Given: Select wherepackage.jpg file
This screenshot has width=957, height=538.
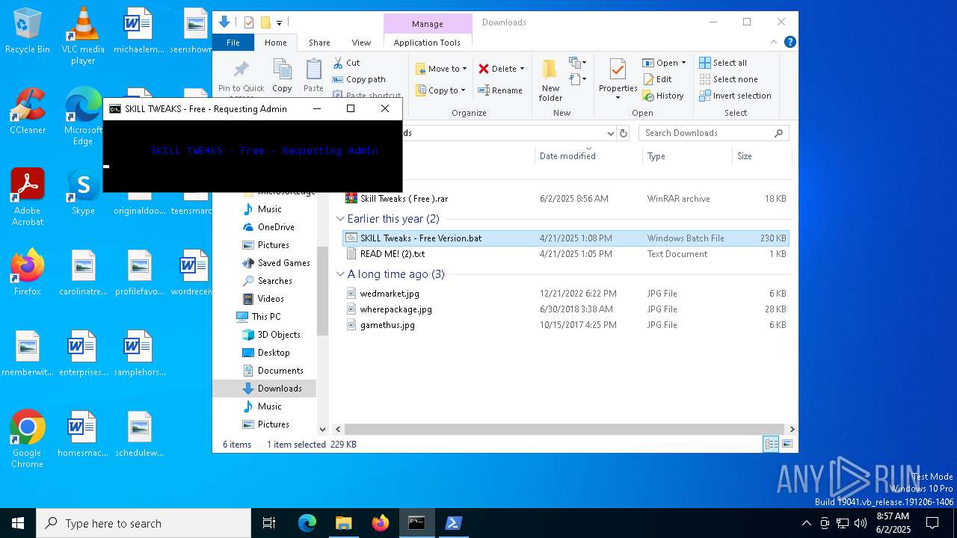Looking at the screenshot, I should [x=565, y=309].
